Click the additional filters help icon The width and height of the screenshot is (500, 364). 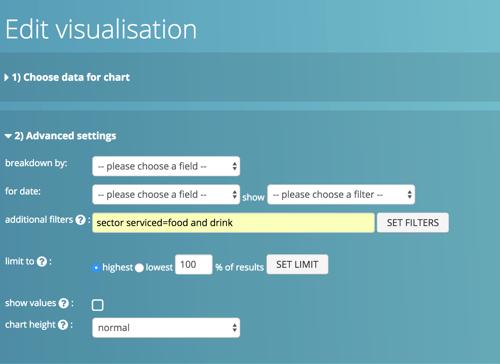pyautogui.click(x=80, y=220)
